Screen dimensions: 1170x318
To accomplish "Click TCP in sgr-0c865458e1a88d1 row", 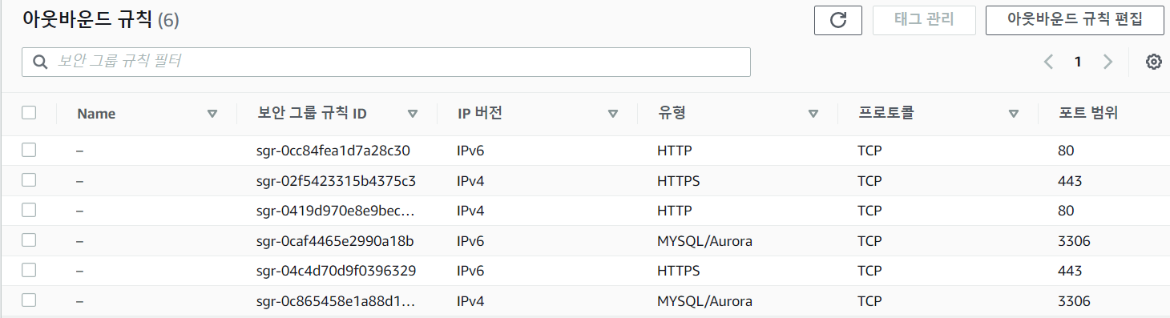I will pos(869,302).
